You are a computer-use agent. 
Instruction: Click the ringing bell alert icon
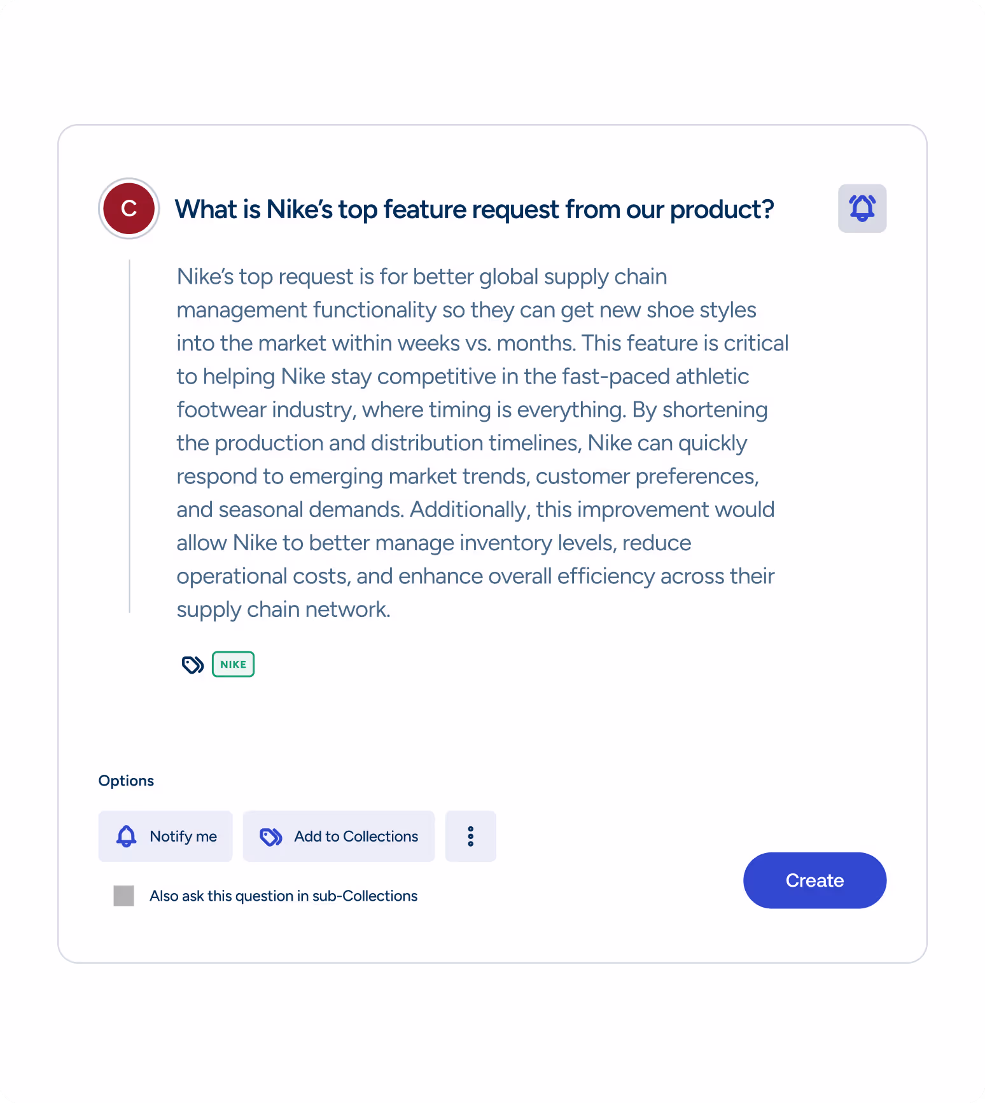[862, 208]
